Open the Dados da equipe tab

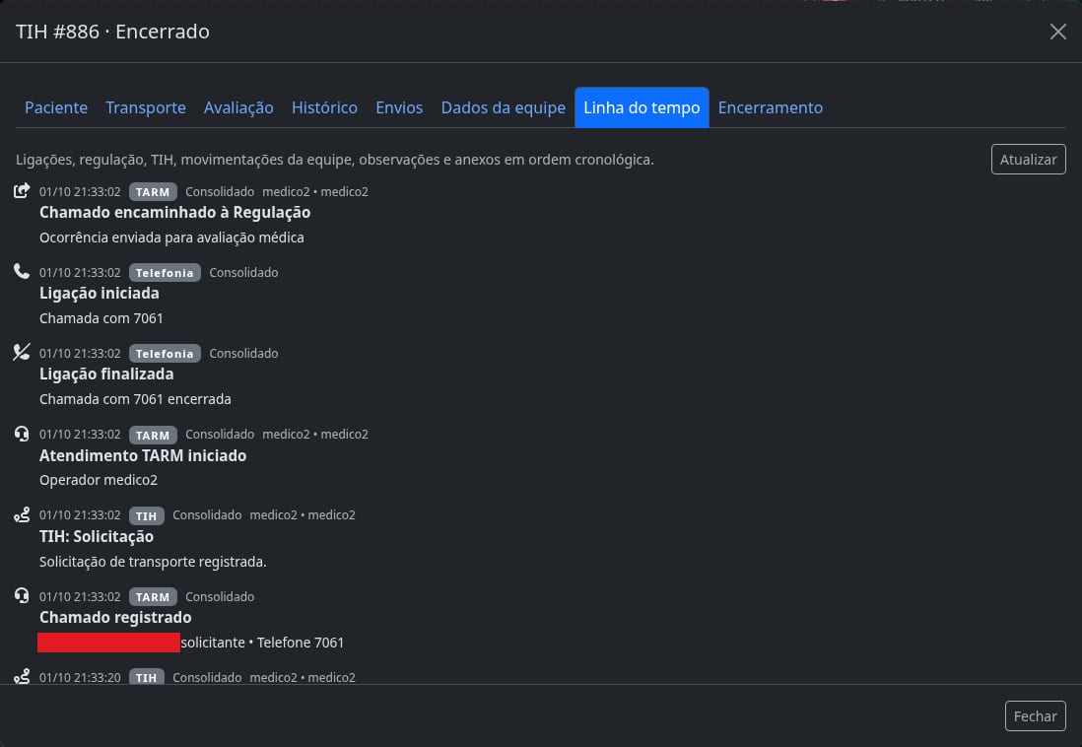(503, 107)
